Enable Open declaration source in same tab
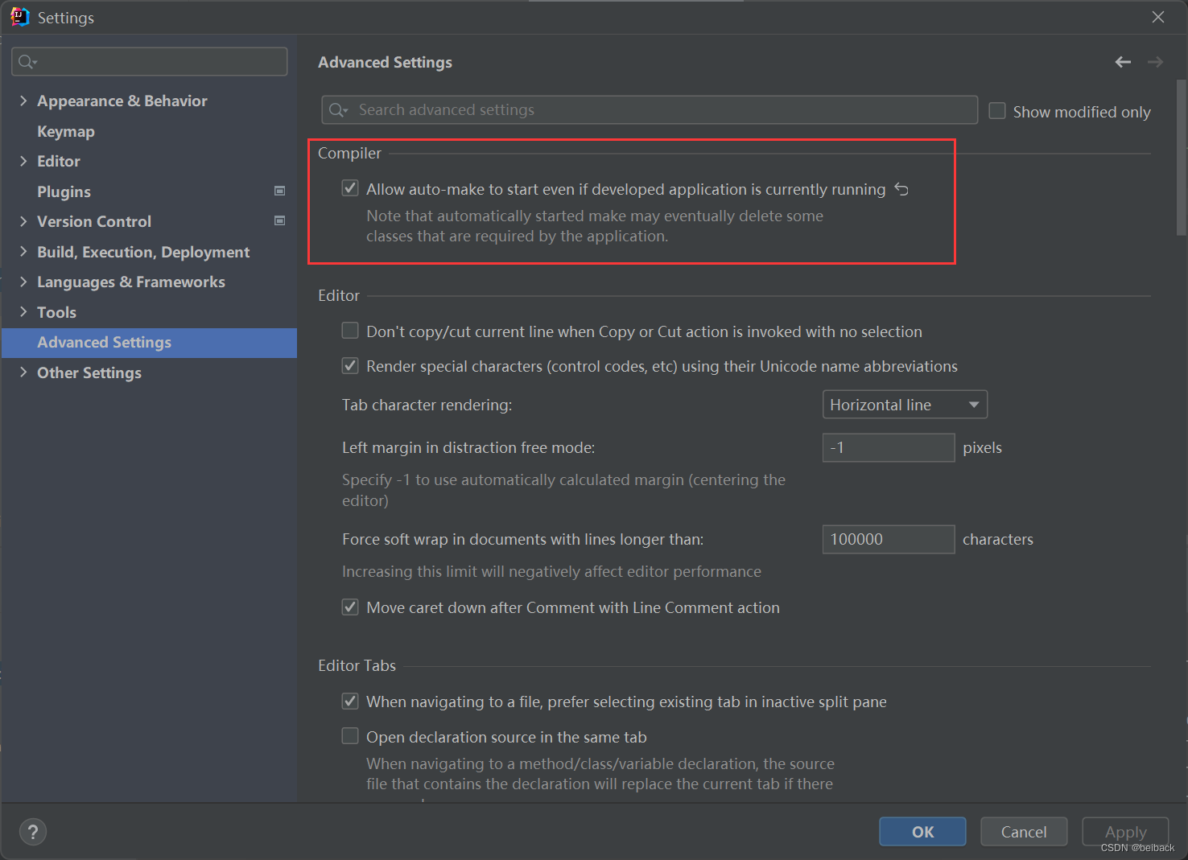This screenshot has width=1188, height=860. click(350, 736)
